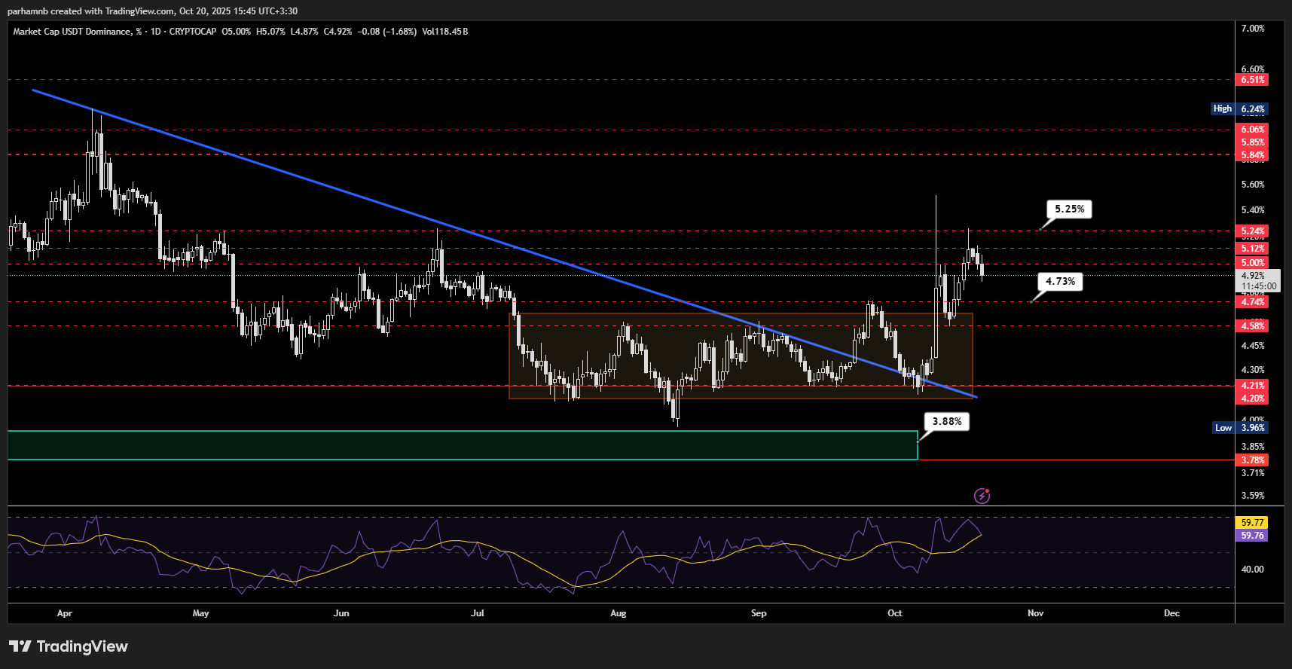Select the 4.73% callout label

pos(1060,281)
